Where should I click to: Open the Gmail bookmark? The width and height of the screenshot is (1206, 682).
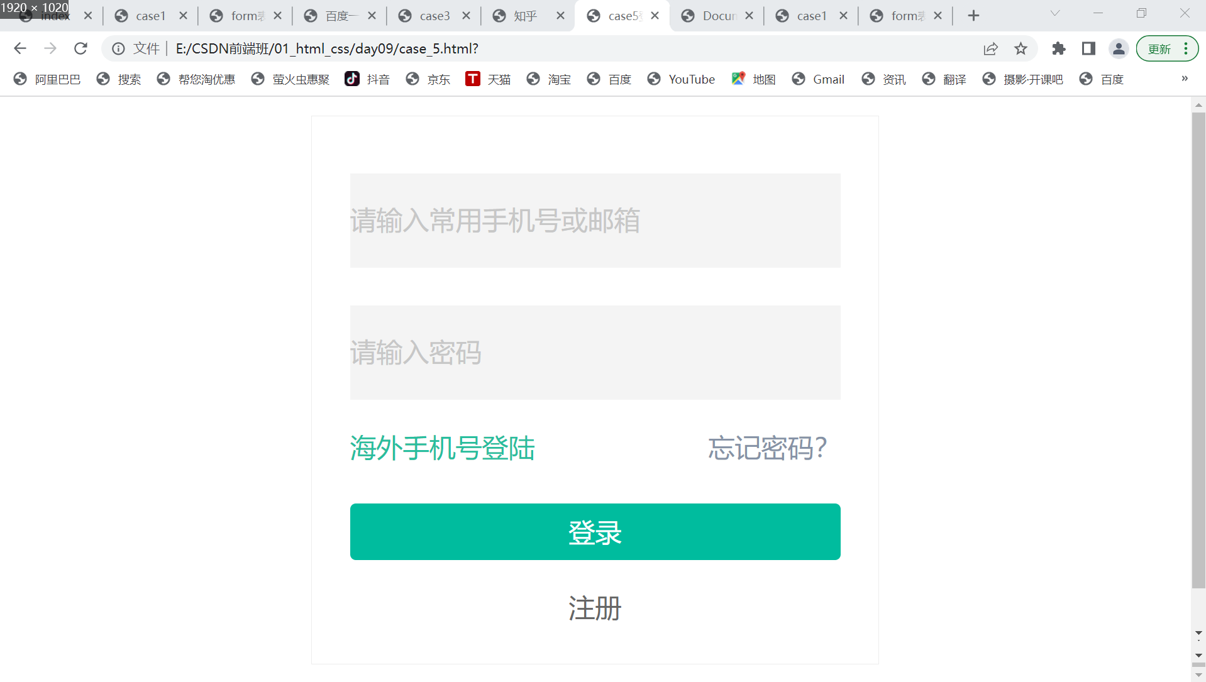(x=819, y=79)
